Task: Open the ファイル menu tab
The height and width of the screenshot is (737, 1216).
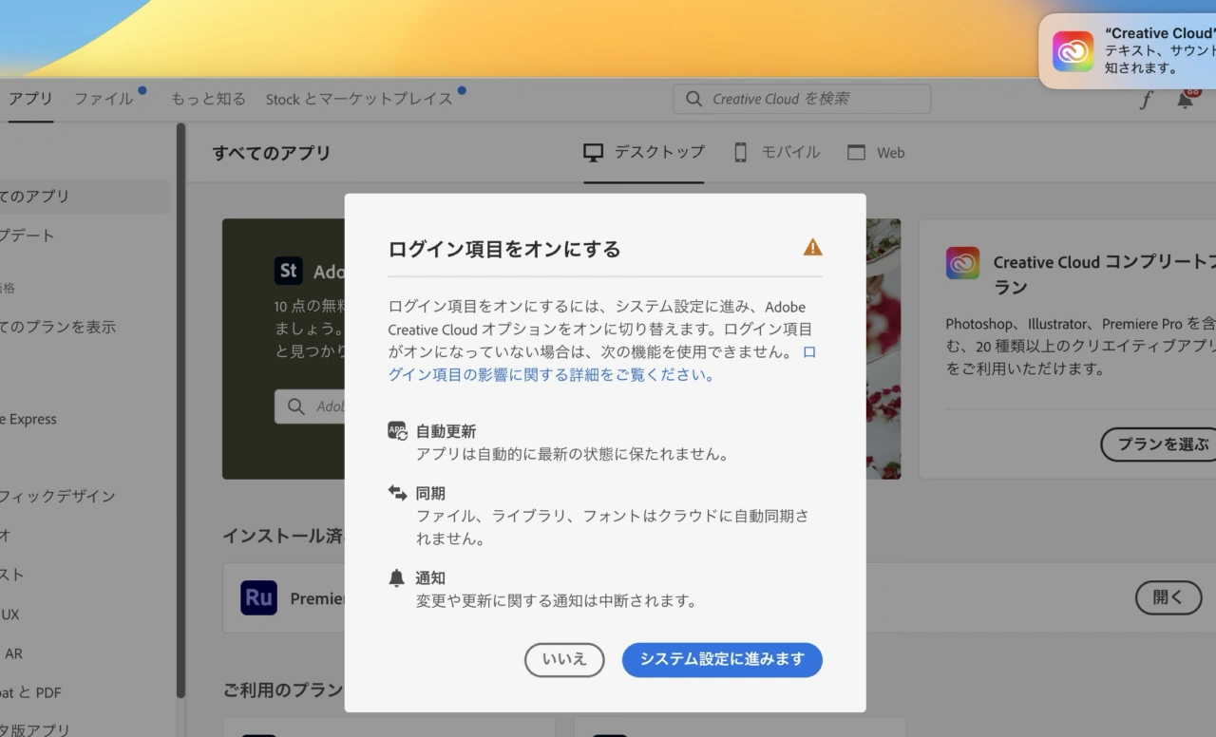Action: click(x=104, y=99)
